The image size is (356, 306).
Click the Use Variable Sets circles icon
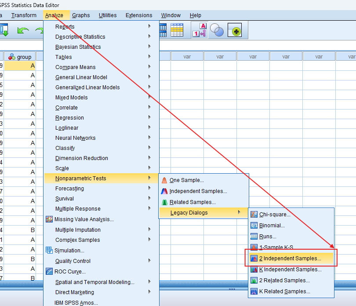click(217, 30)
